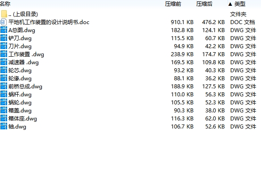This screenshot has height=178, width=261.
Task: Click the 188.9 KB size value
Action: (182, 86)
